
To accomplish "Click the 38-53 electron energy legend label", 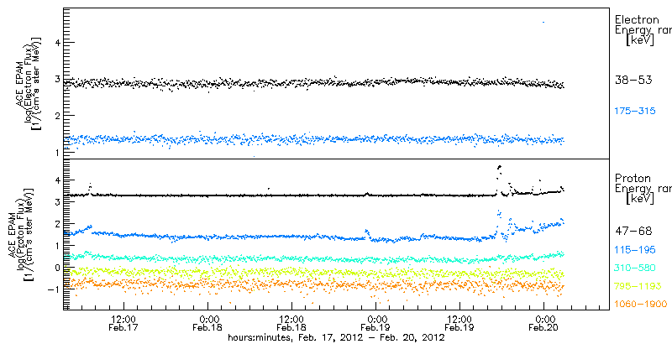I will [633, 80].
